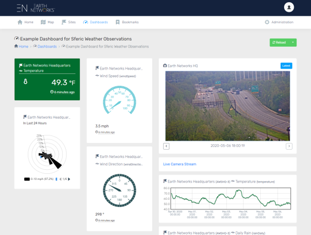Click the Administration gear icon

pyautogui.click(x=267, y=22)
